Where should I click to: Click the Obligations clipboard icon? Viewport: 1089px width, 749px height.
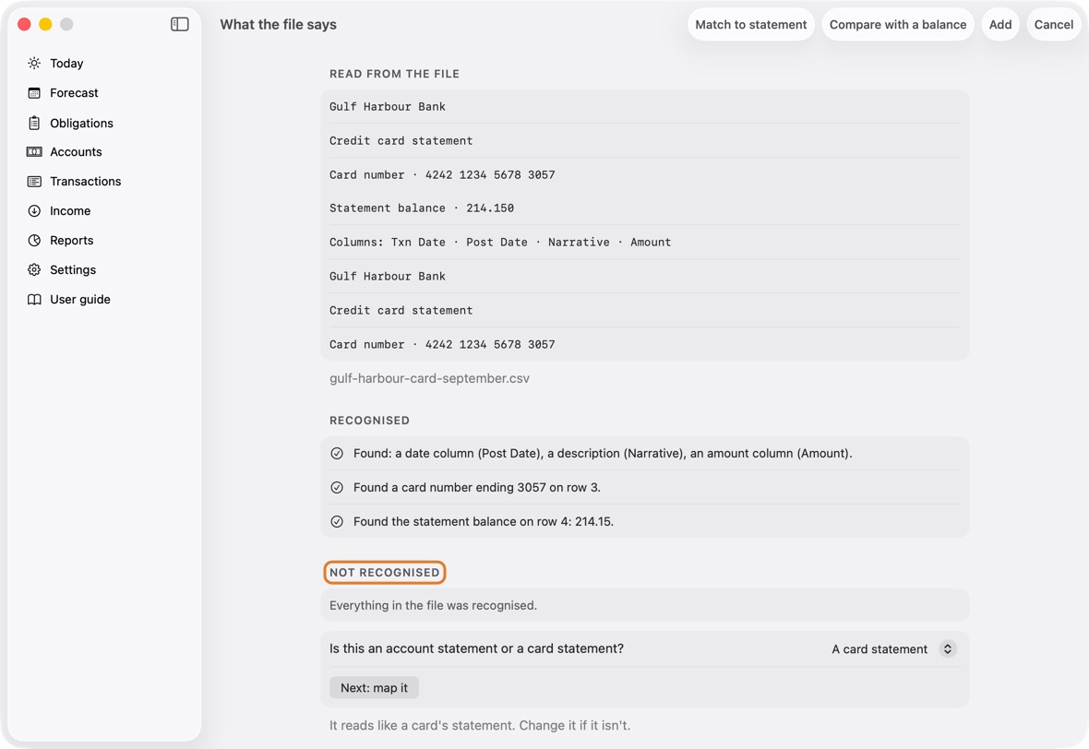[34, 123]
